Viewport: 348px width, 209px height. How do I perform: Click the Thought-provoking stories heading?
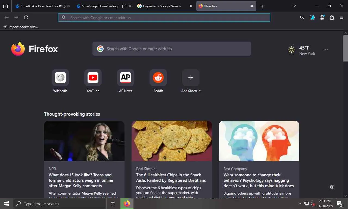click(x=72, y=114)
